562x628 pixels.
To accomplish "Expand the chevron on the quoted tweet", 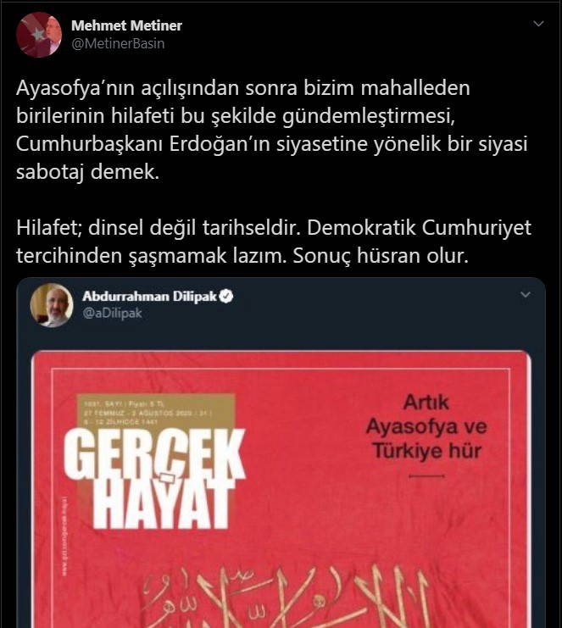I will coord(526,295).
